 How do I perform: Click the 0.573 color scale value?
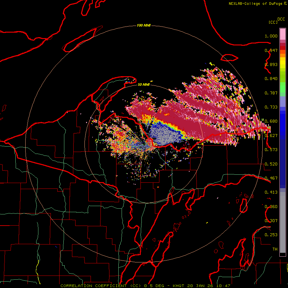click(x=271, y=150)
